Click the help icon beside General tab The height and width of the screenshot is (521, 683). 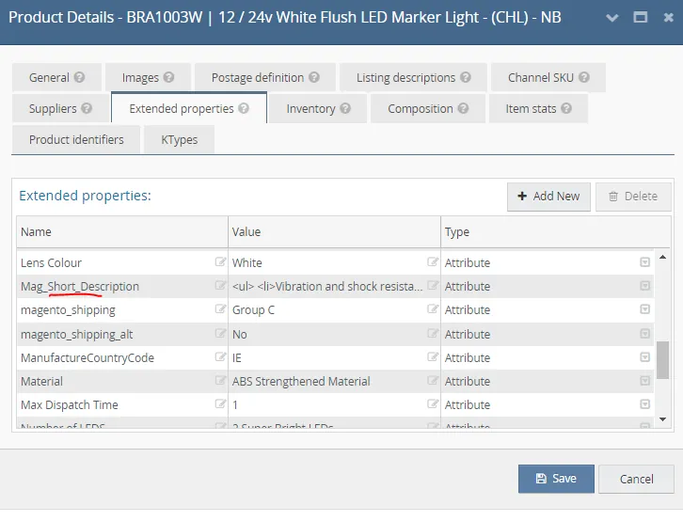click(79, 77)
